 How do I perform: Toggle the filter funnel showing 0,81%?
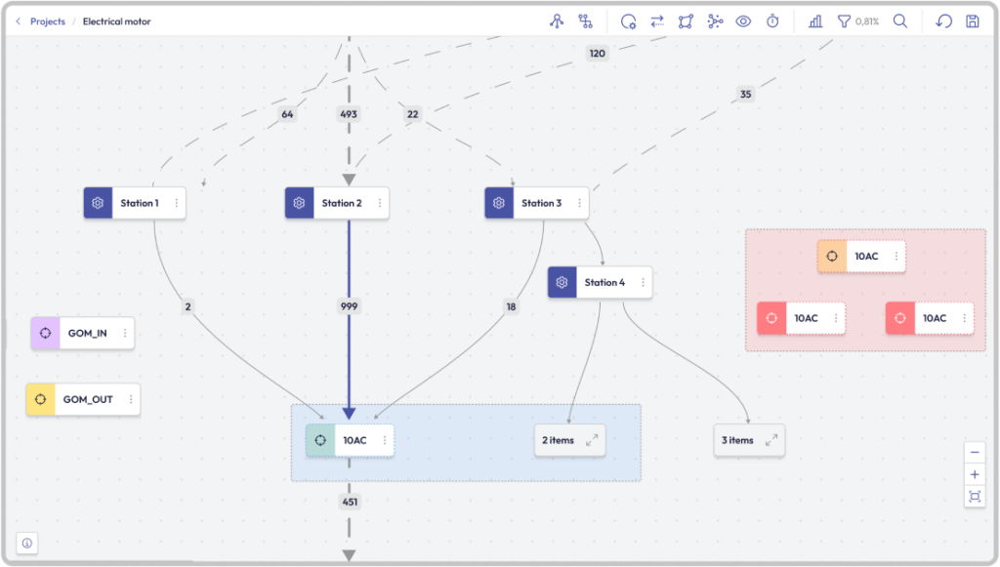click(x=844, y=21)
